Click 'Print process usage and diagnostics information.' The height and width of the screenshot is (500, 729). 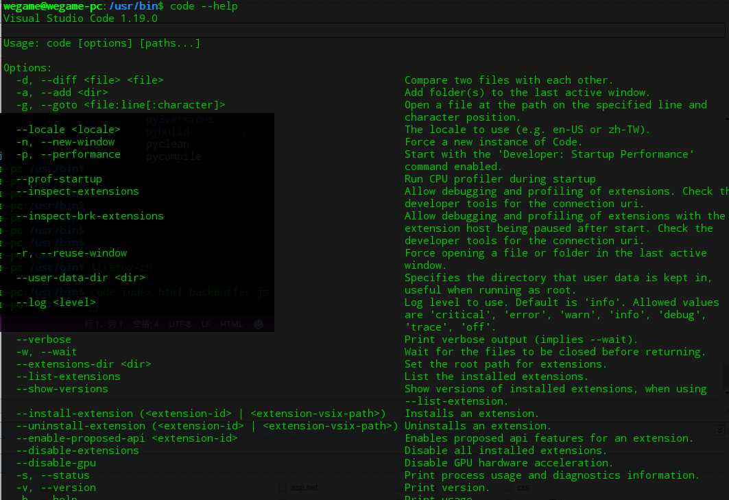pos(552,475)
